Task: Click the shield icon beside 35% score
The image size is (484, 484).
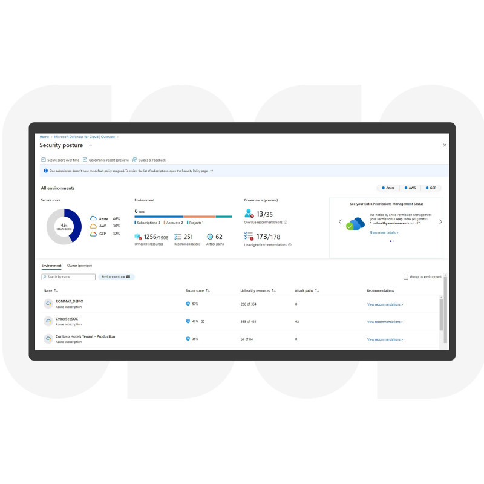Action: (188, 339)
